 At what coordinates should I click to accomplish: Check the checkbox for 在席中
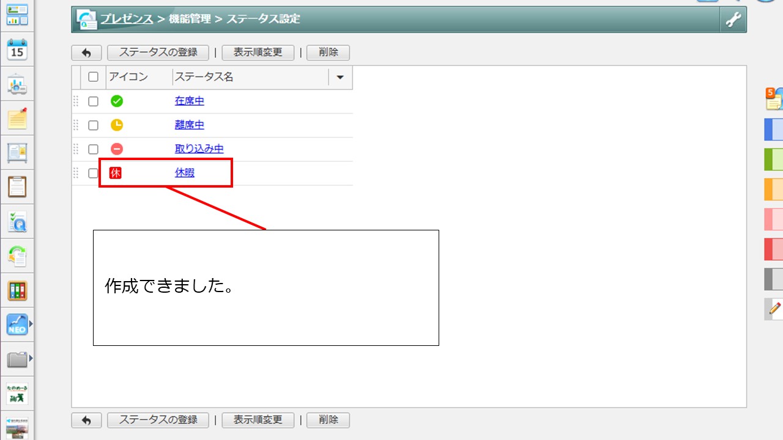click(93, 101)
